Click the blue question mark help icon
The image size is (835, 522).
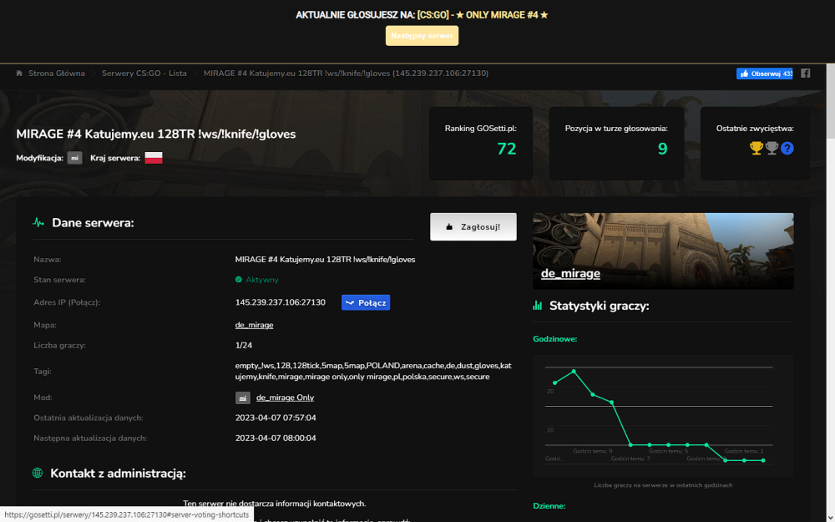click(x=787, y=148)
